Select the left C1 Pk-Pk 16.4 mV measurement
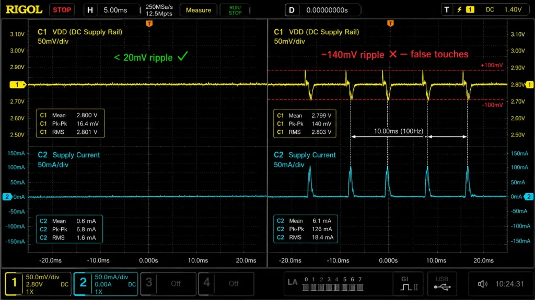Image resolution: width=535 pixels, height=300 pixels. click(69, 124)
